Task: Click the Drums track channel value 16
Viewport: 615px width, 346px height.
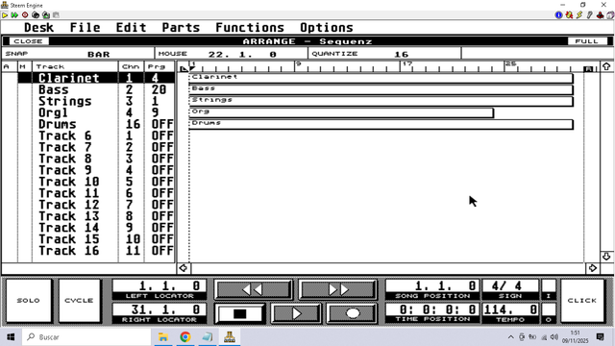Action: coord(133,124)
